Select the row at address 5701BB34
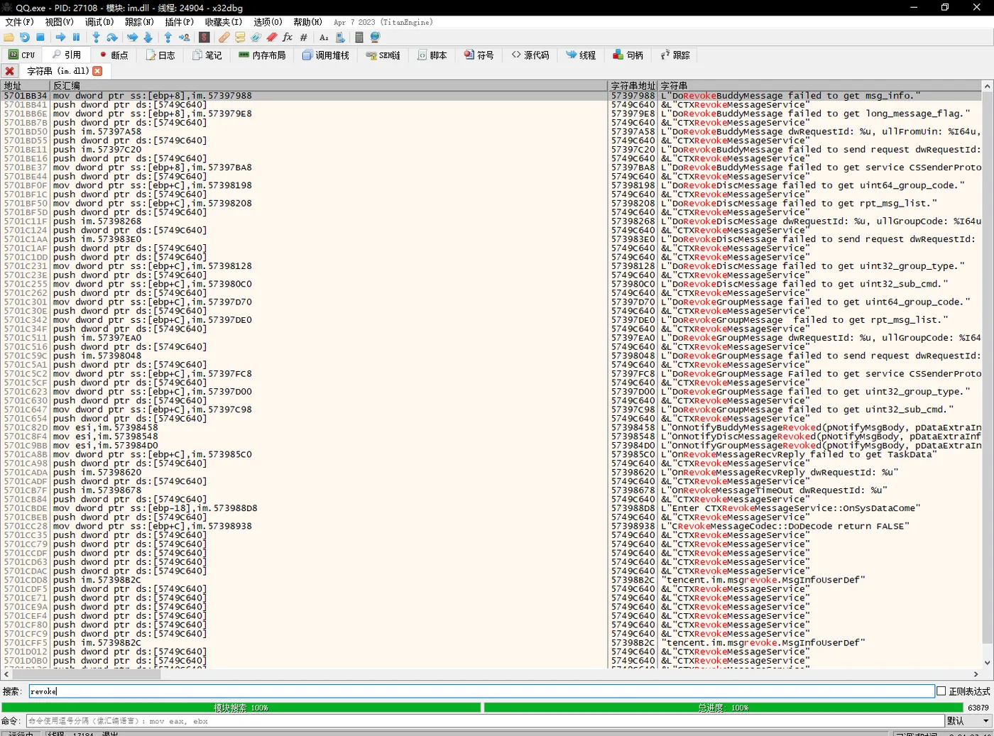Image resolution: width=994 pixels, height=736 pixels. pos(491,95)
